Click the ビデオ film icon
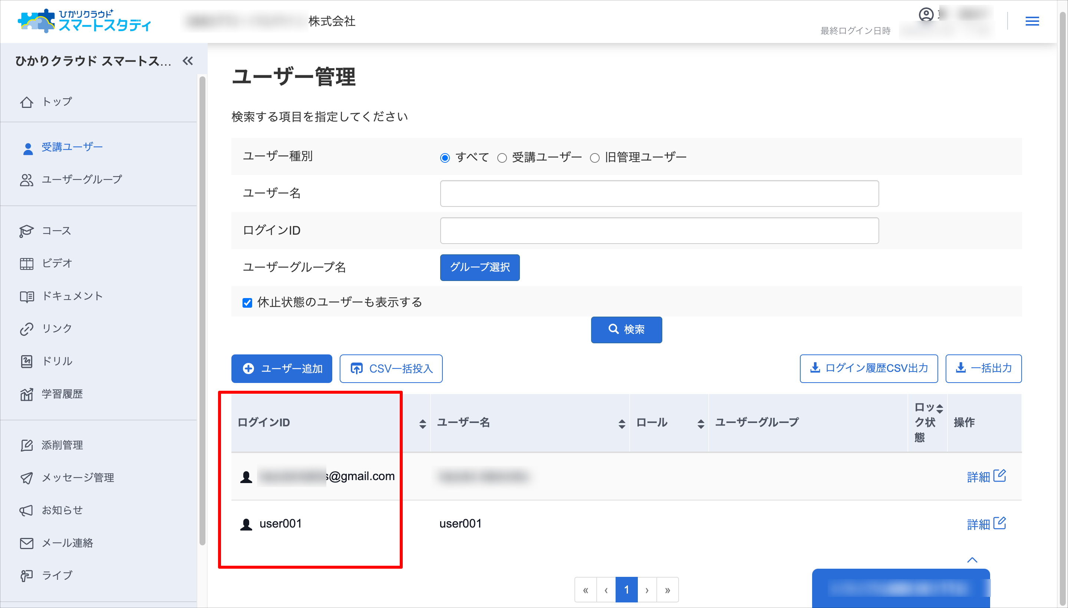 tap(26, 264)
